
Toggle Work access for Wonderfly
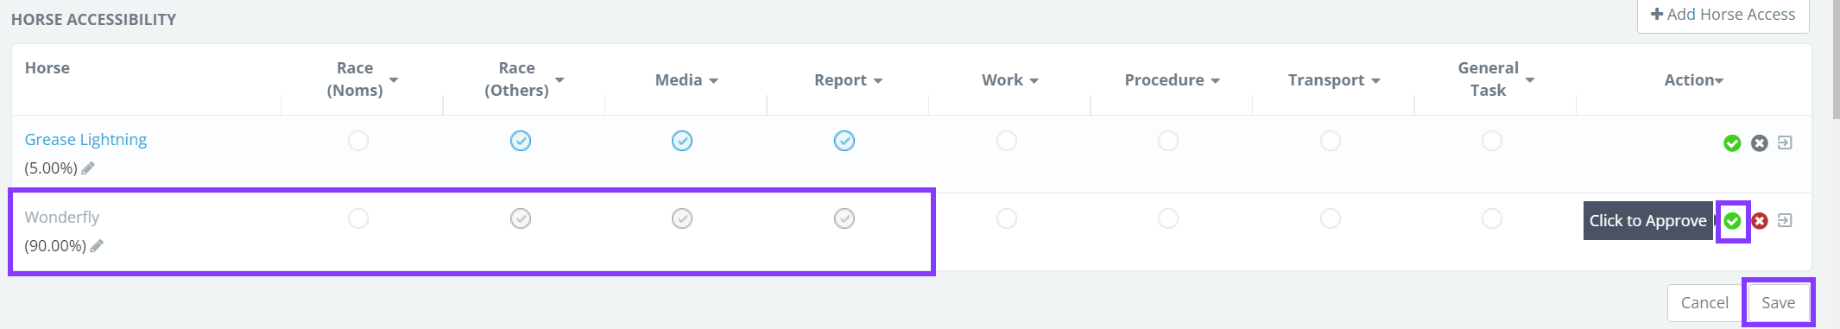click(x=1007, y=218)
